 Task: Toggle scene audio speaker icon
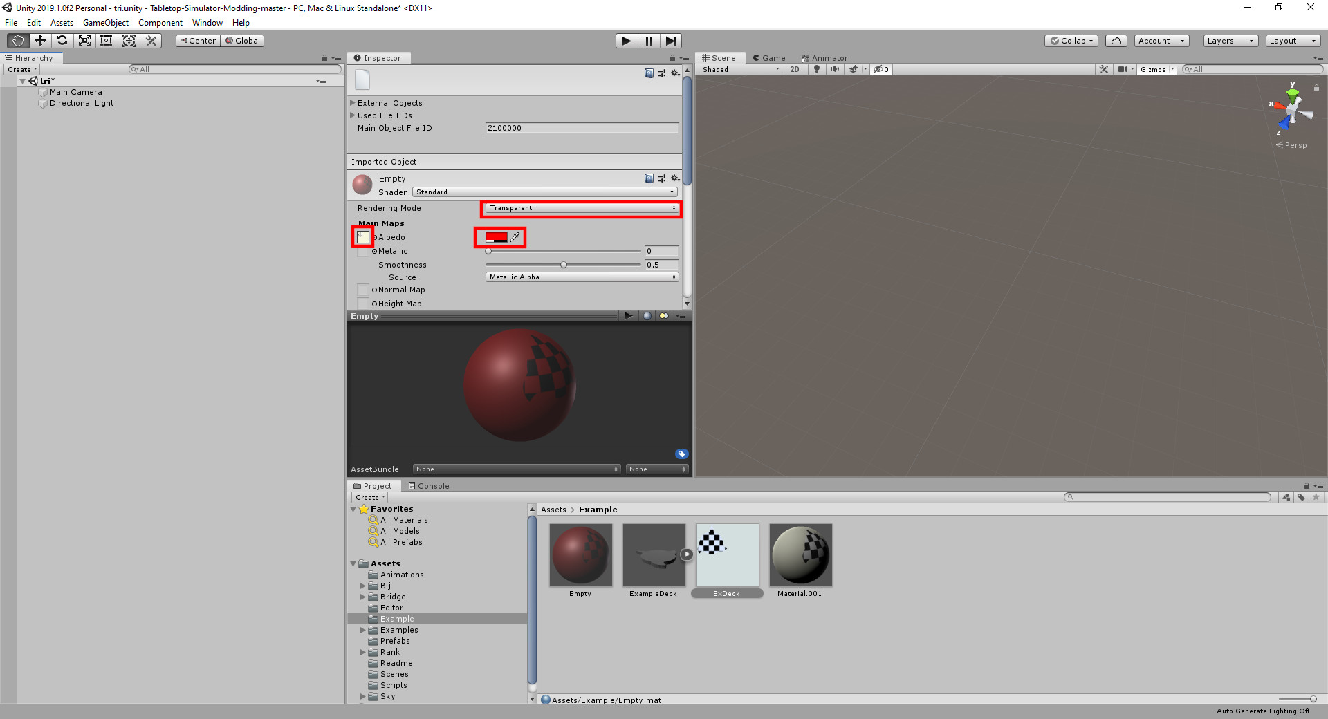pos(835,69)
